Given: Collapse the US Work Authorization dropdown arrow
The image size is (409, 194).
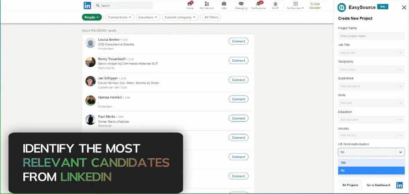Looking at the screenshot, I should click(400, 152).
